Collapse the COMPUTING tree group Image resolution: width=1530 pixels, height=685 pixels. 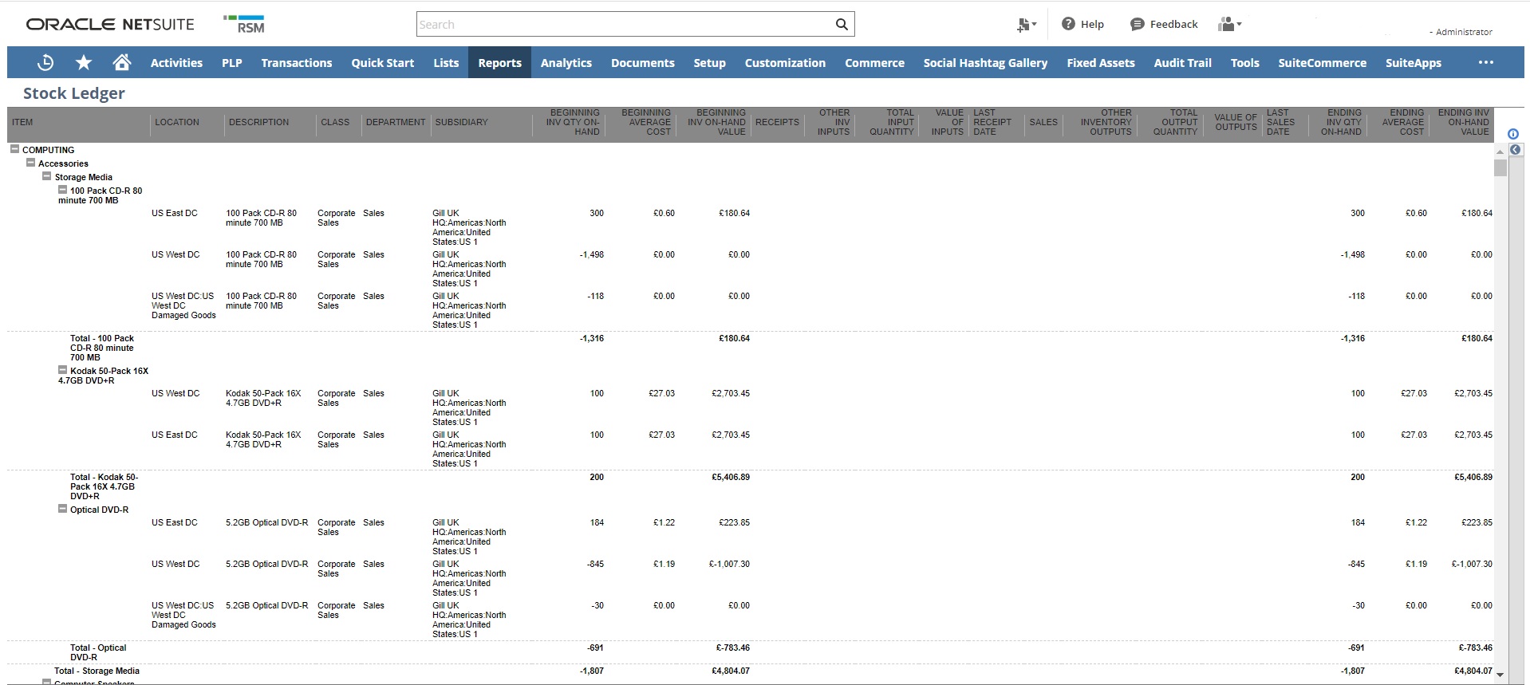14,149
